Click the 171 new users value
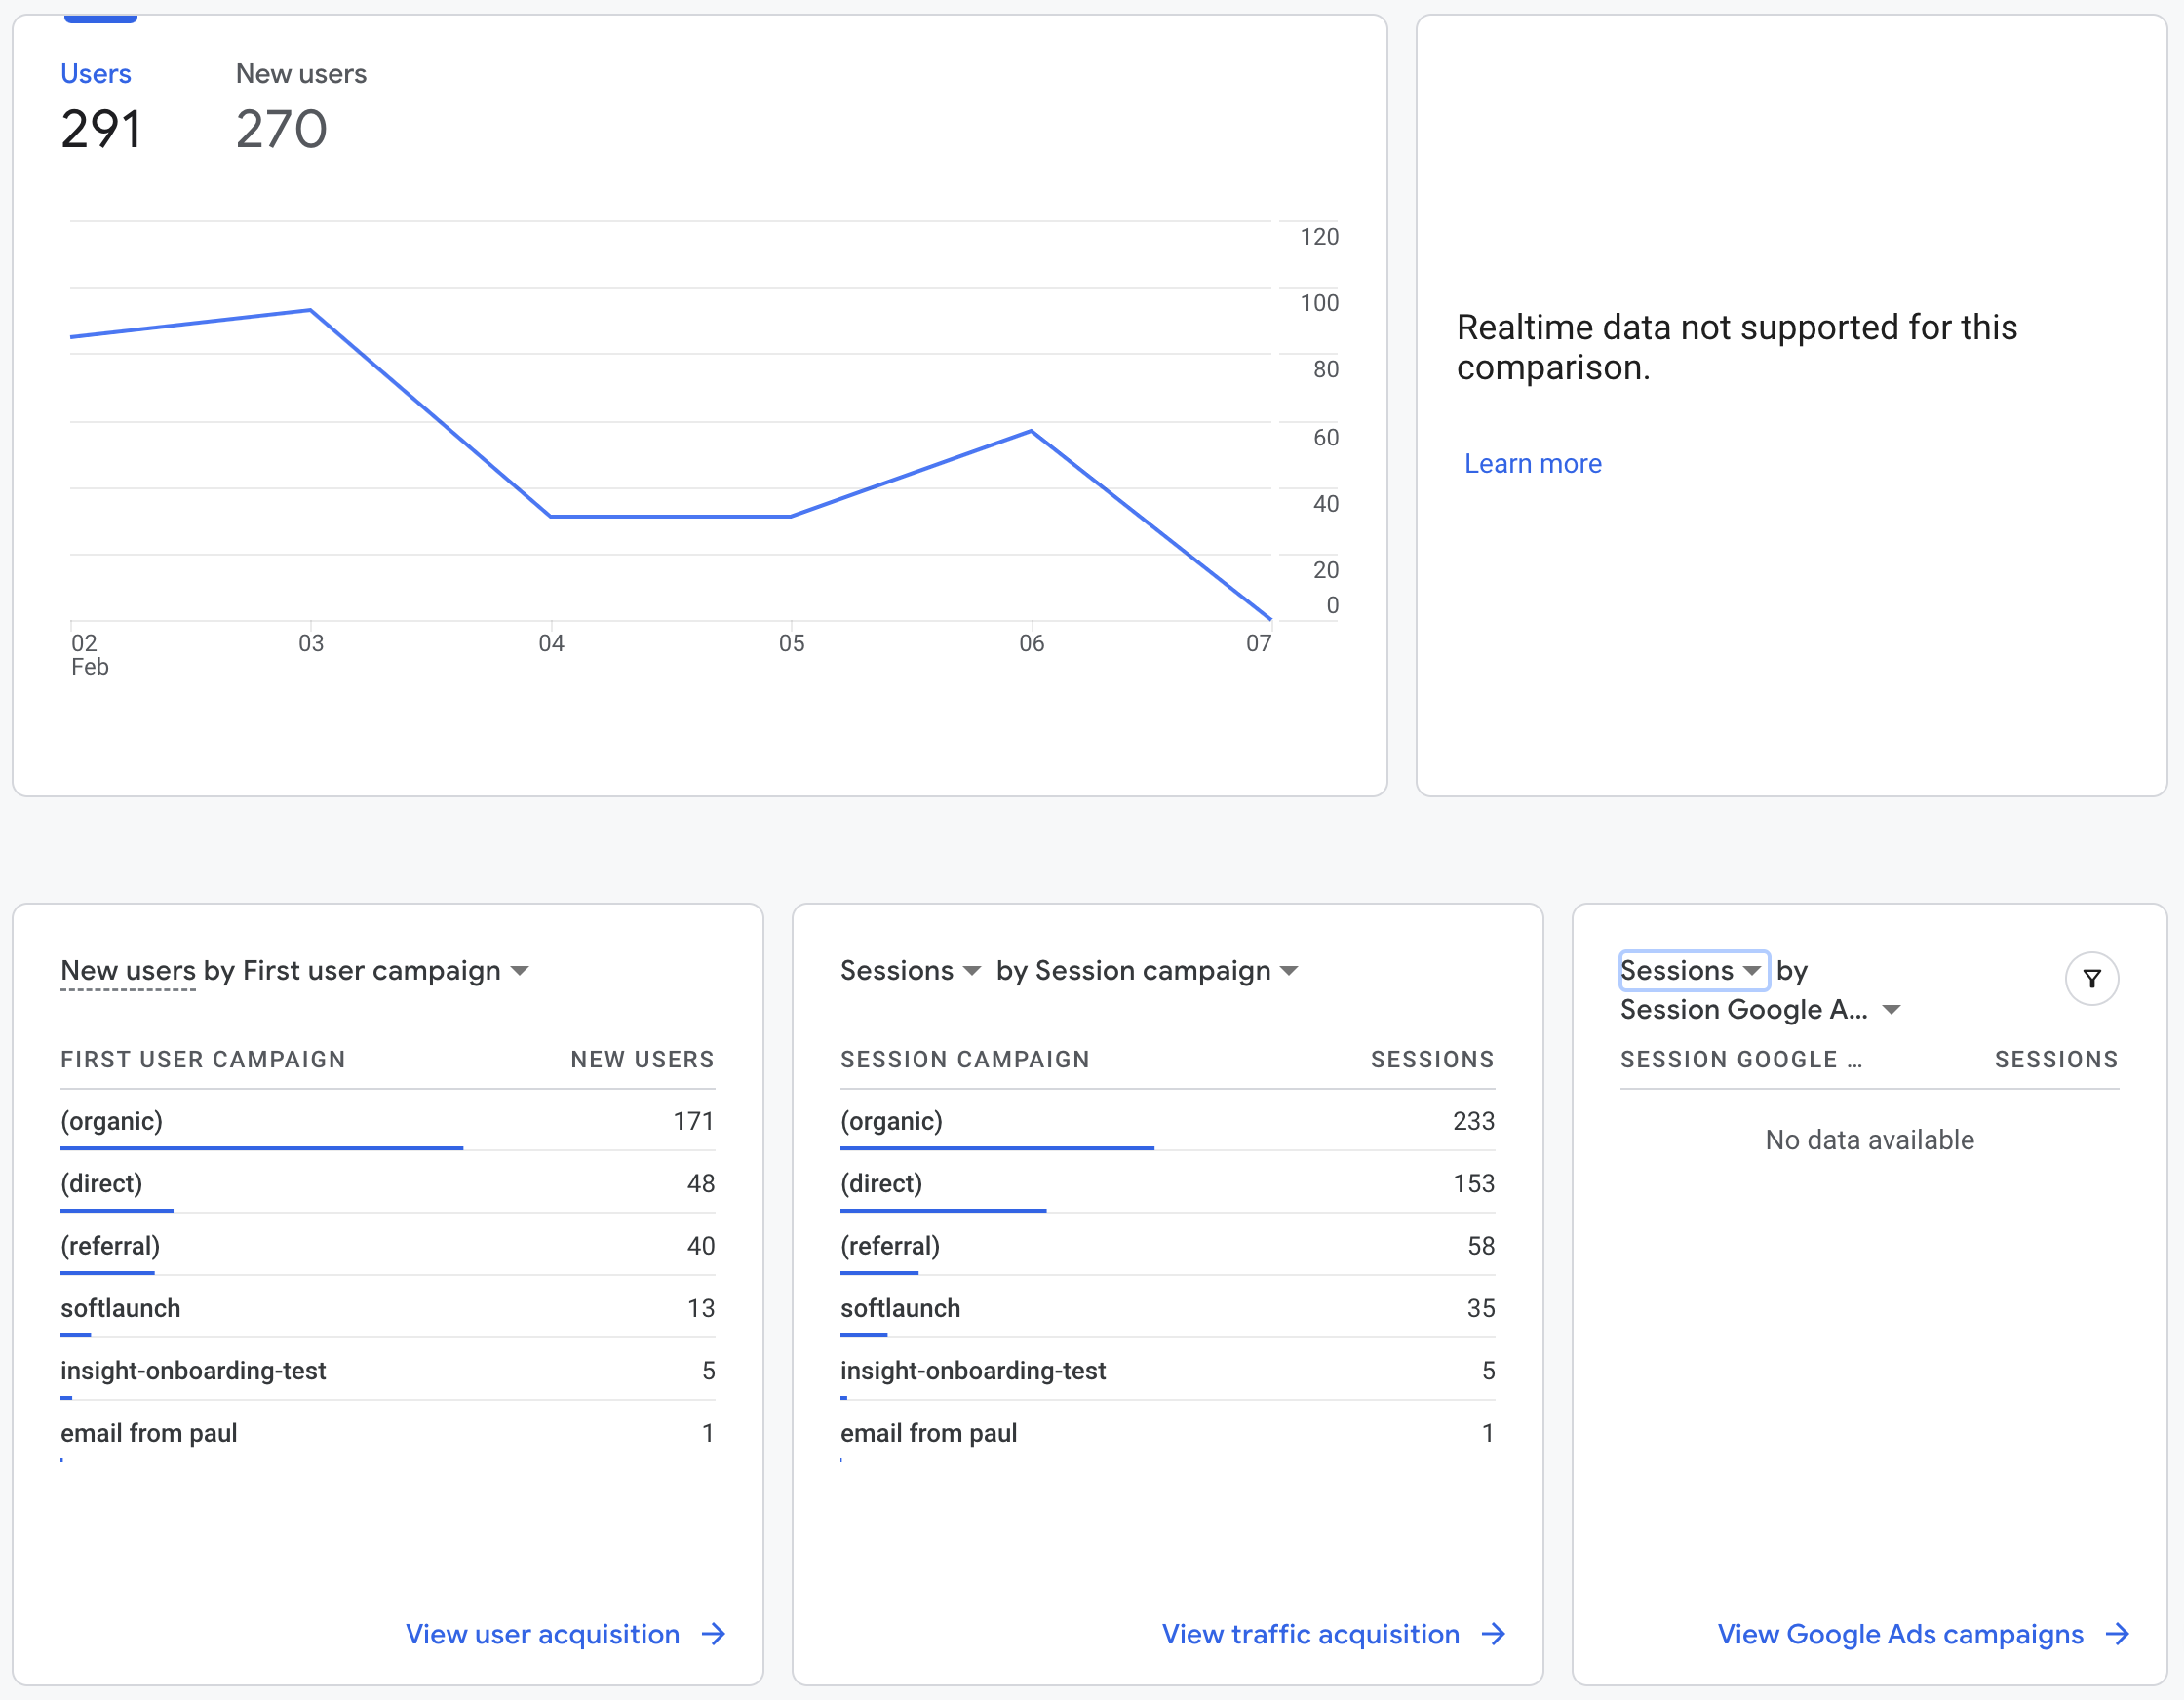This screenshot has height=1700, width=2184. (x=693, y=1121)
